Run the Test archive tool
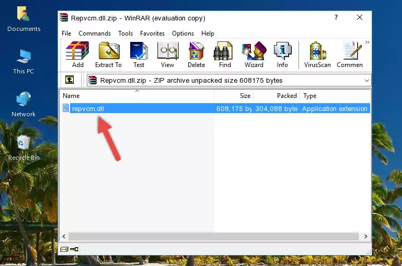The image size is (402, 266). pos(139,54)
